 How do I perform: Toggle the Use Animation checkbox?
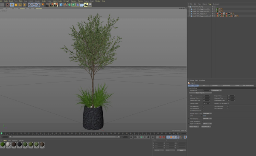click(203, 106)
